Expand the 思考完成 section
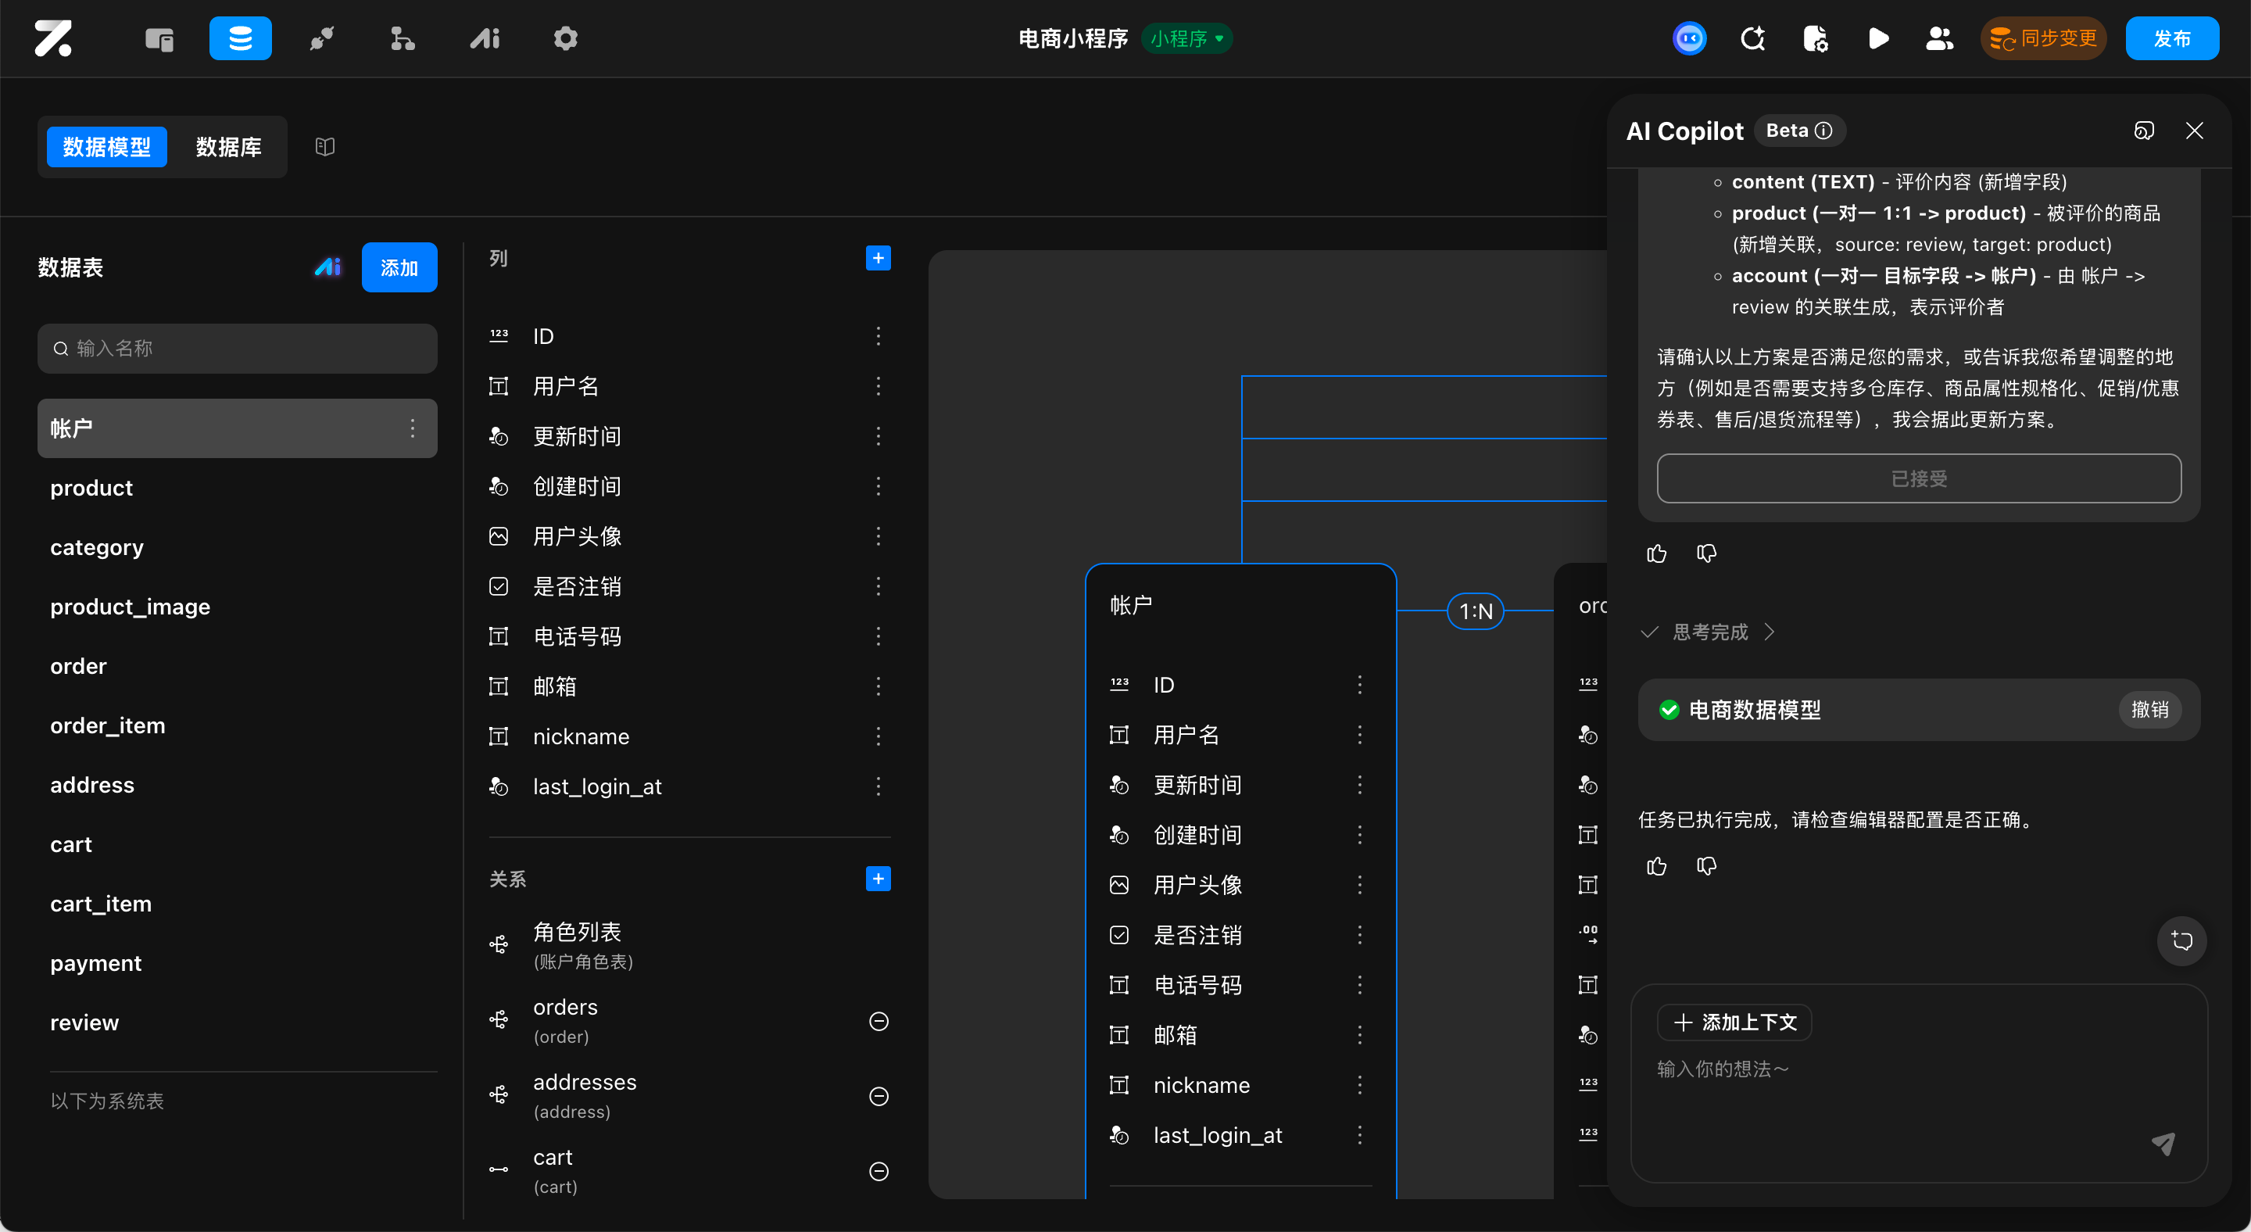The width and height of the screenshot is (2251, 1232). click(x=1709, y=632)
